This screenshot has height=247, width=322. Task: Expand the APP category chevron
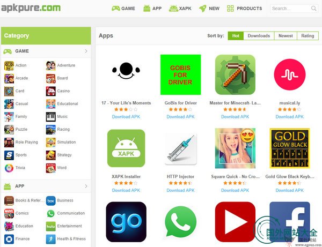coord(86,186)
